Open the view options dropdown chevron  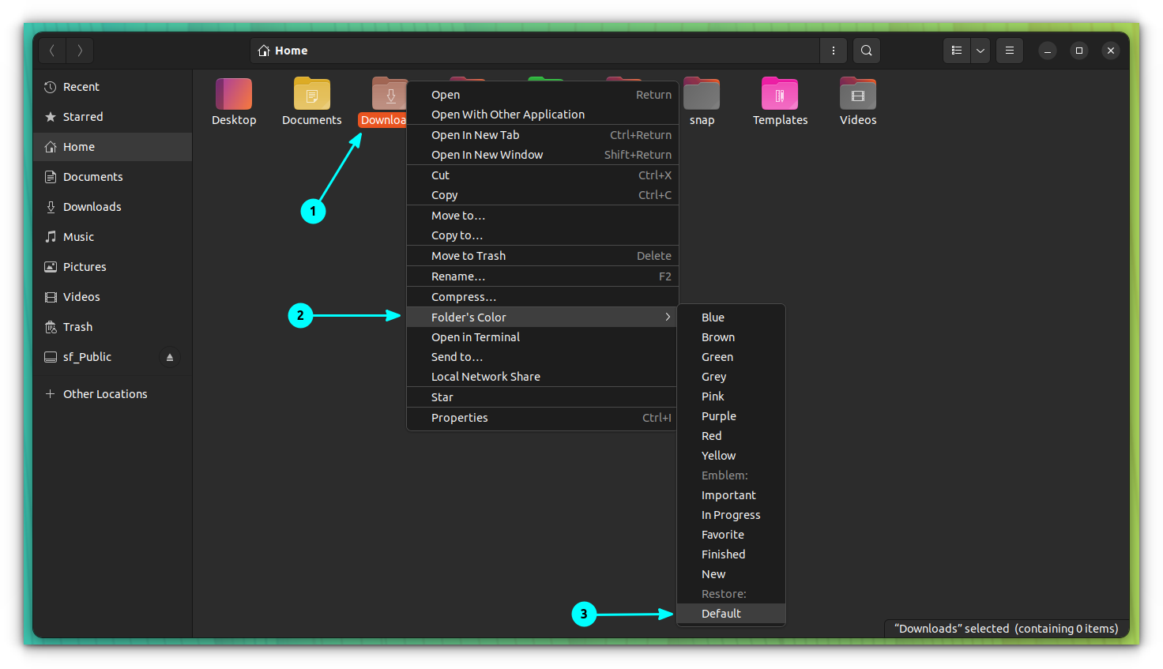pos(980,50)
